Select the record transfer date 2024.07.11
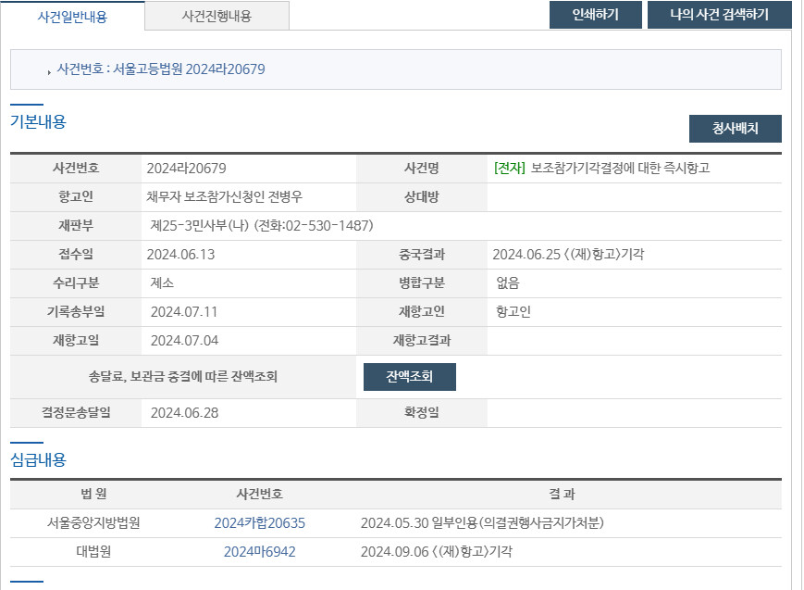 (184, 312)
